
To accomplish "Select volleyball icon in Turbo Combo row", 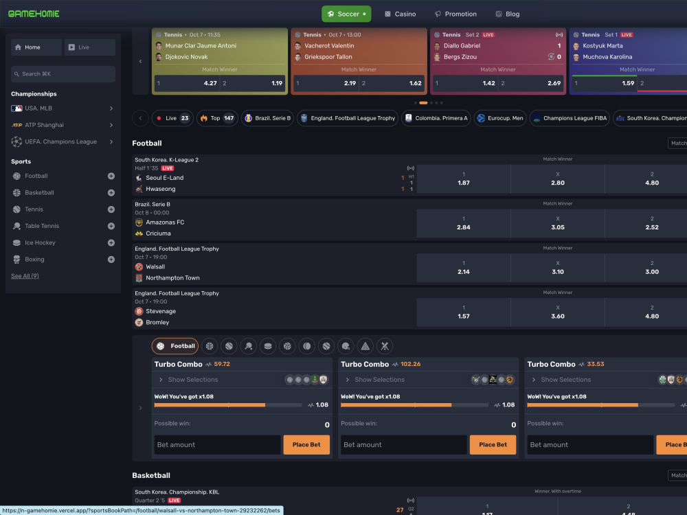I will (x=287, y=346).
